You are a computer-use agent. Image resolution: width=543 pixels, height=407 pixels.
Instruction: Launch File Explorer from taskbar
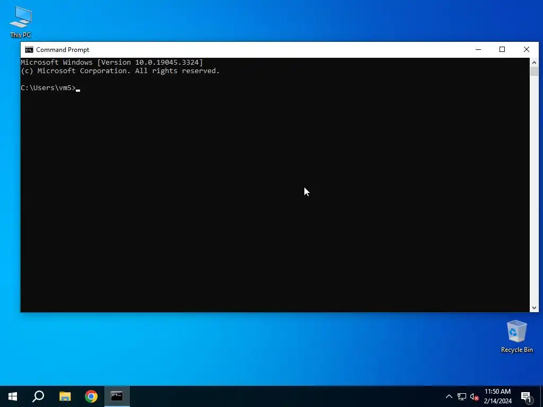coord(65,396)
